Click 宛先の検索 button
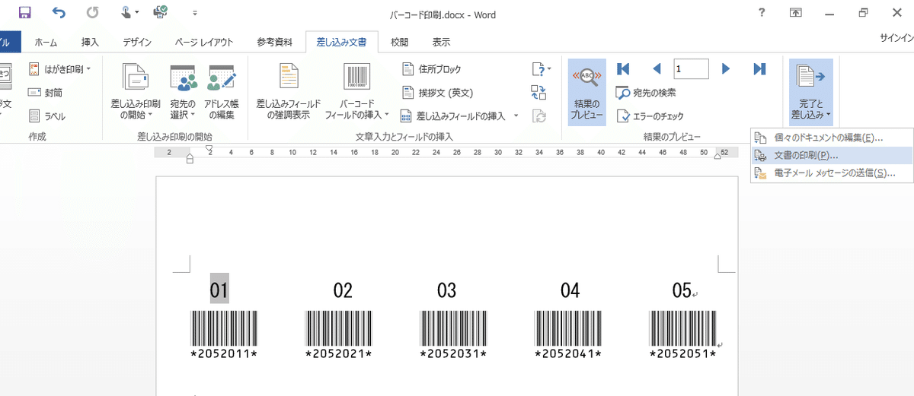 [x=646, y=93]
